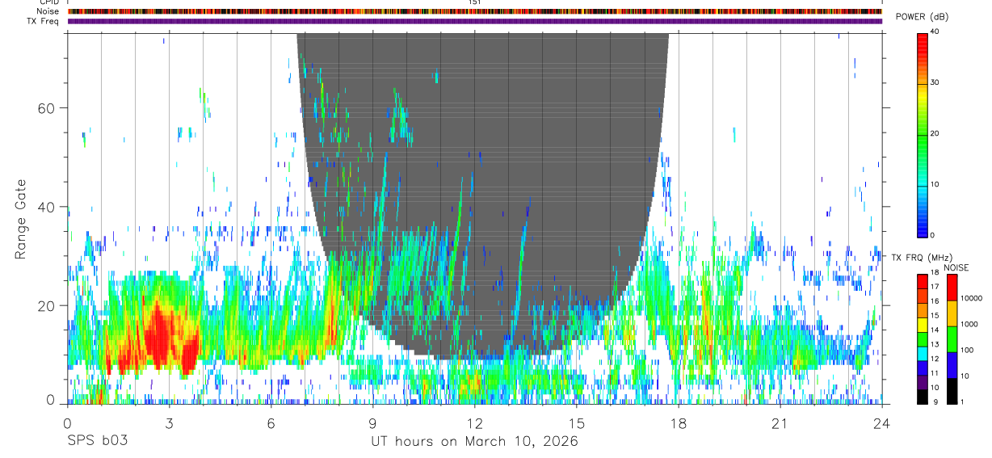The width and height of the screenshot is (992, 458).
Task: Click the 1000 noise scale label
Action: (970, 324)
